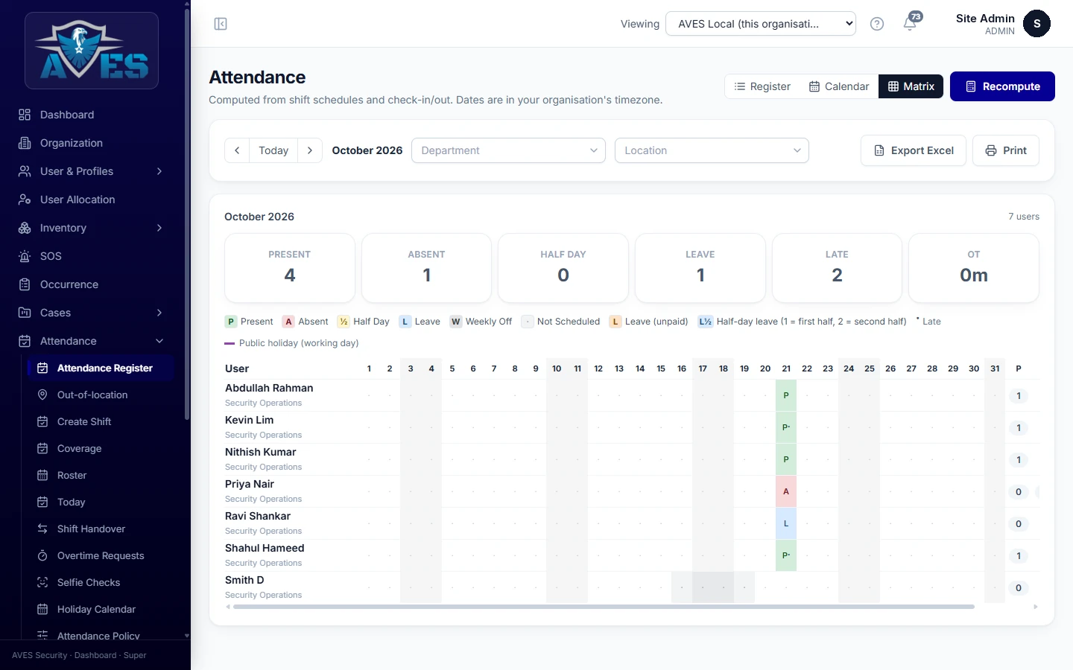1073x670 pixels.
Task: Click the Today calendar-check icon in sidebar
Action: click(42, 502)
